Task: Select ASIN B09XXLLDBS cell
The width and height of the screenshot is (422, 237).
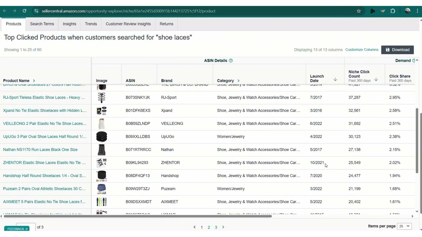Action: [138, 137]
